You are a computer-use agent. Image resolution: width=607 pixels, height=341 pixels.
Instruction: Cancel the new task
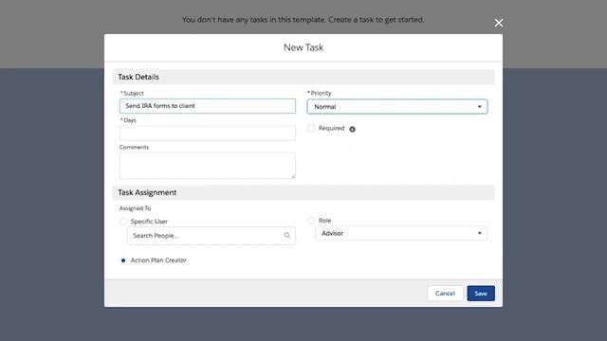click(x=445, y=294)
